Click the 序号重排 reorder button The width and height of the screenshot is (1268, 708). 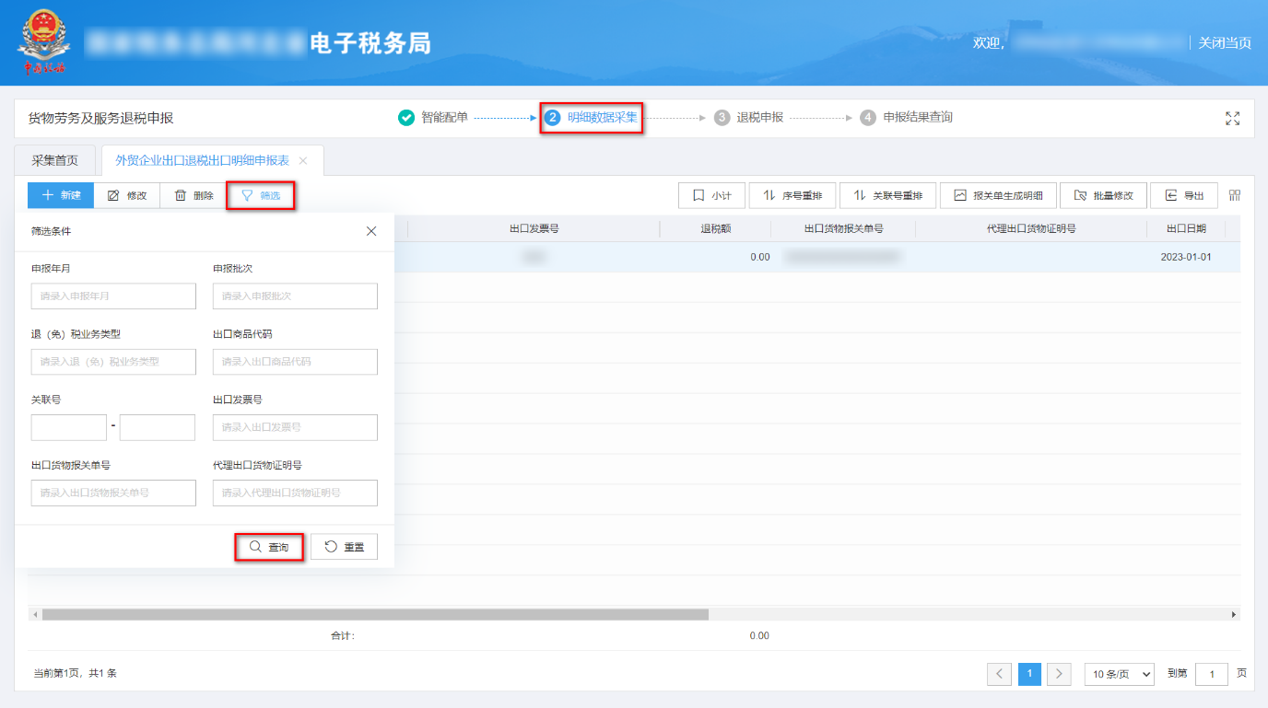(792, 195)
